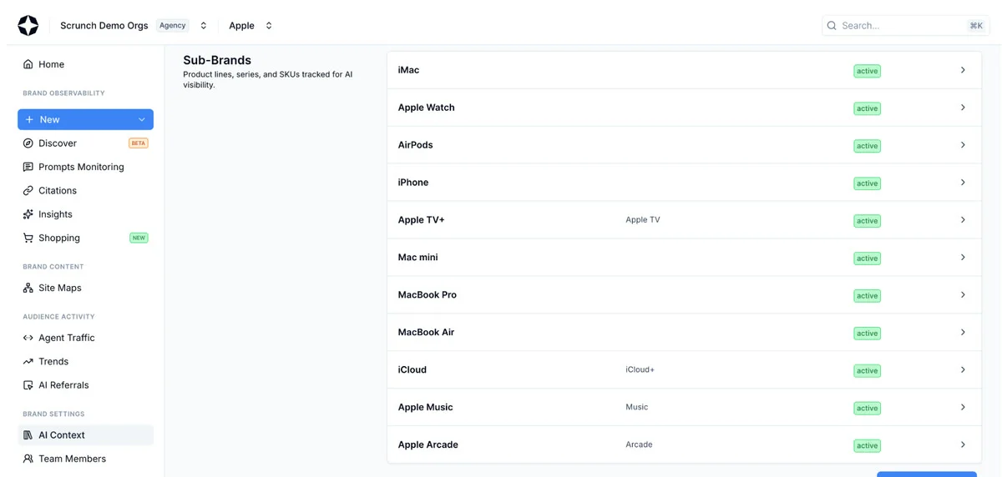Expand the New button dropdown chevron
Image resolution: width=1002 pixels, height=477 pixels.
pos(142,119)
